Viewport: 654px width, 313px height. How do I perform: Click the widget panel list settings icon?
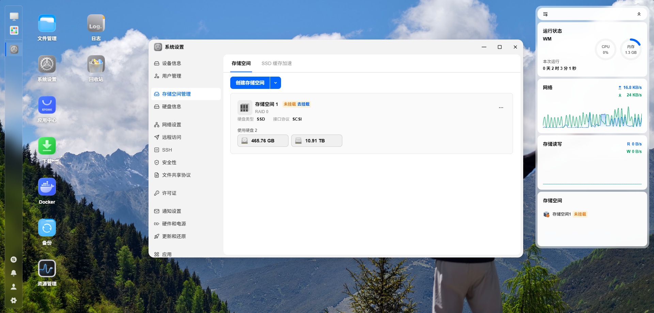click(545, 14)
